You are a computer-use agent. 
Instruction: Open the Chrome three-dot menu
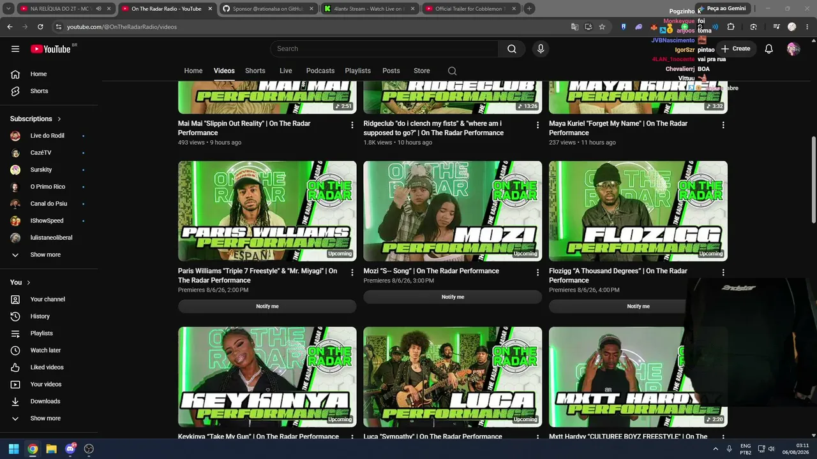tap(807, 27)
